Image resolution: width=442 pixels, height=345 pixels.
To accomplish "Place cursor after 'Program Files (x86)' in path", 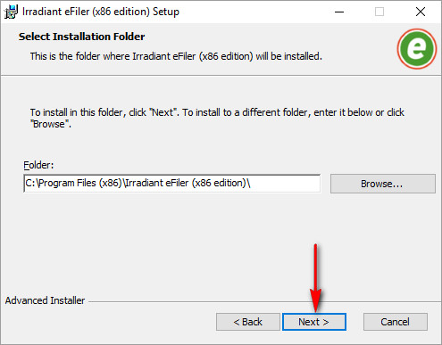I will pos(122,184).
